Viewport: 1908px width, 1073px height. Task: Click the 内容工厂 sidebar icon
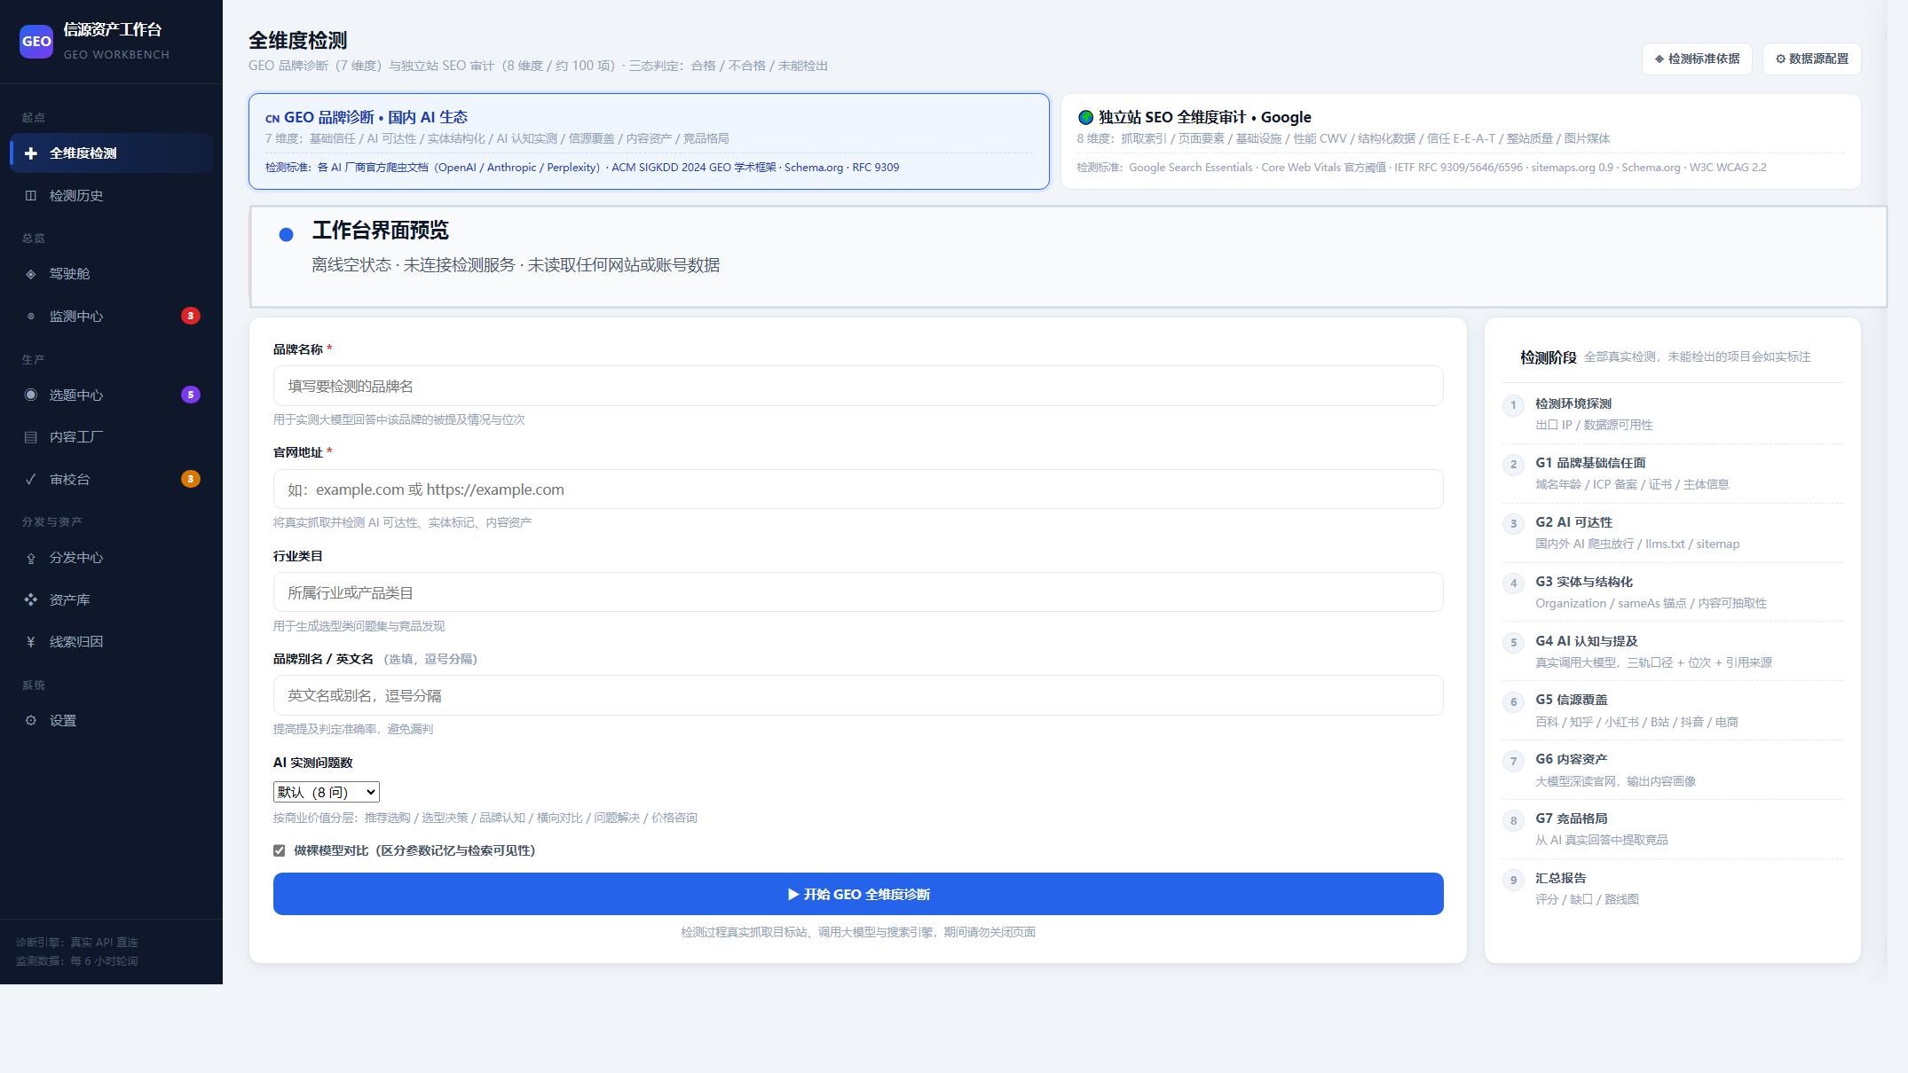(x=31, y=437)
